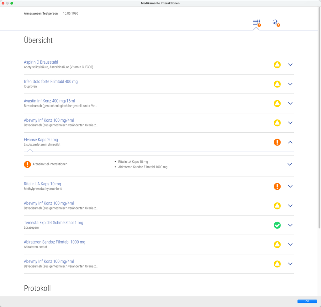
Task: Expand the Abirateron Sandoz Filmtabl 1000 mg row
Action: [x=290, y=245]
